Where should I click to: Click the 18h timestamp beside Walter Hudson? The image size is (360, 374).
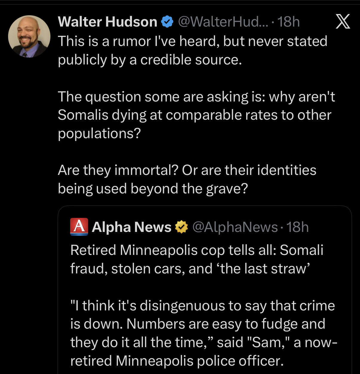point(288,22)
